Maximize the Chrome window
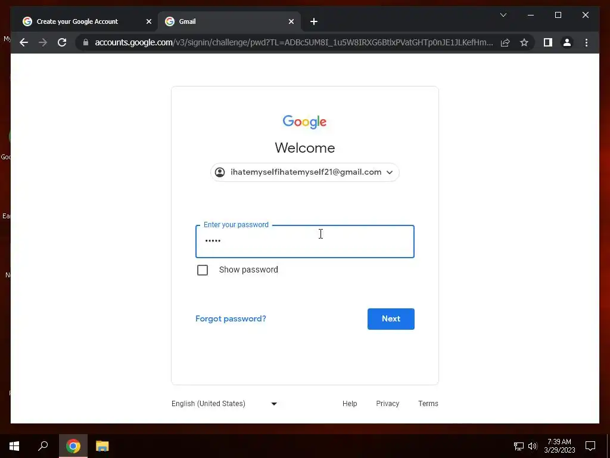 pyautogui.click(x=558, y=15)
